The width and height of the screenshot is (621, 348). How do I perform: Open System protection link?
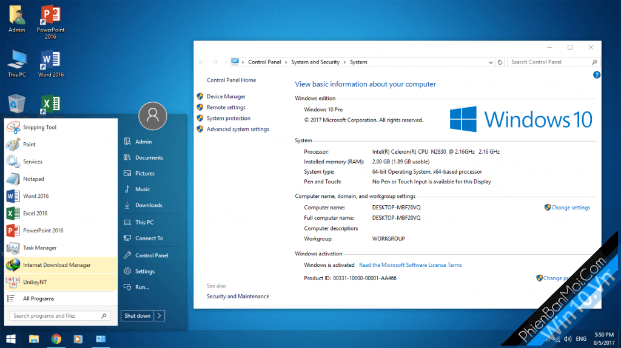(229, 118)
